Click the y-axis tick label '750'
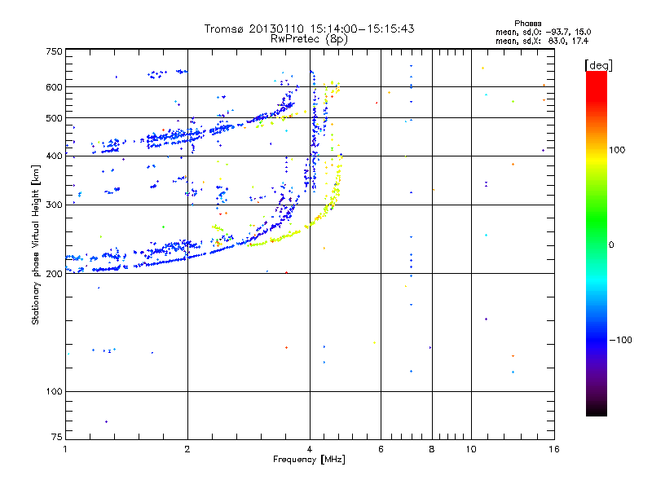Viewport: 652px width, 489px height. (x=54, y=52)
